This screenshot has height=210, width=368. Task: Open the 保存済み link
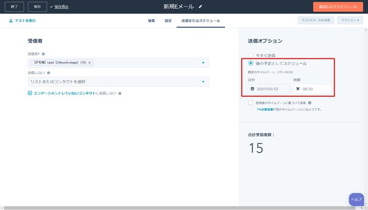62,7
